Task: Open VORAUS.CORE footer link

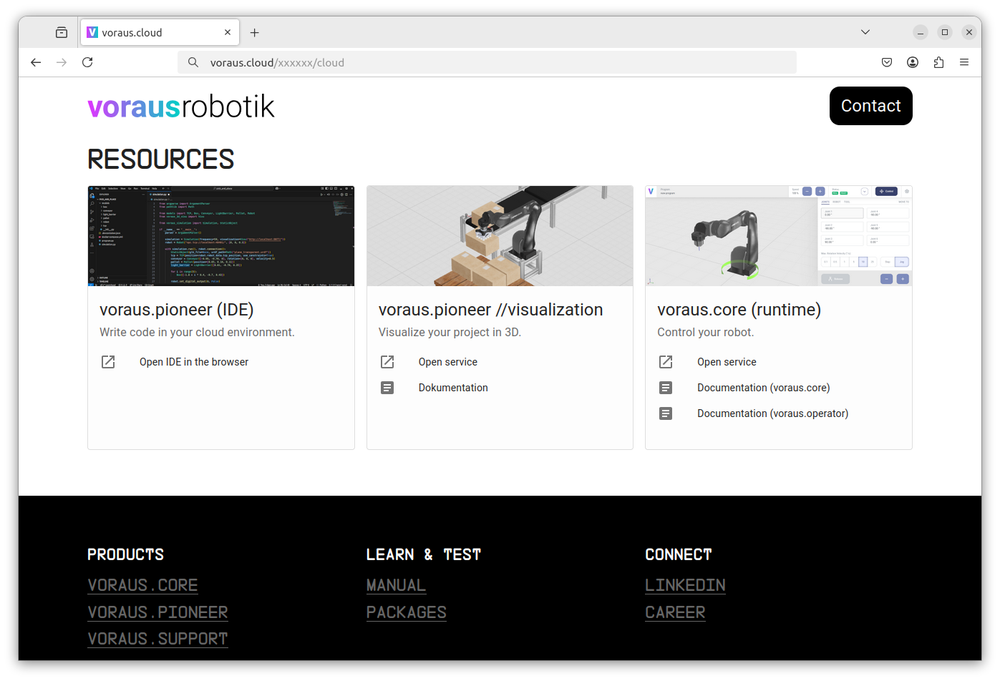Action: (x=142, y=585)
